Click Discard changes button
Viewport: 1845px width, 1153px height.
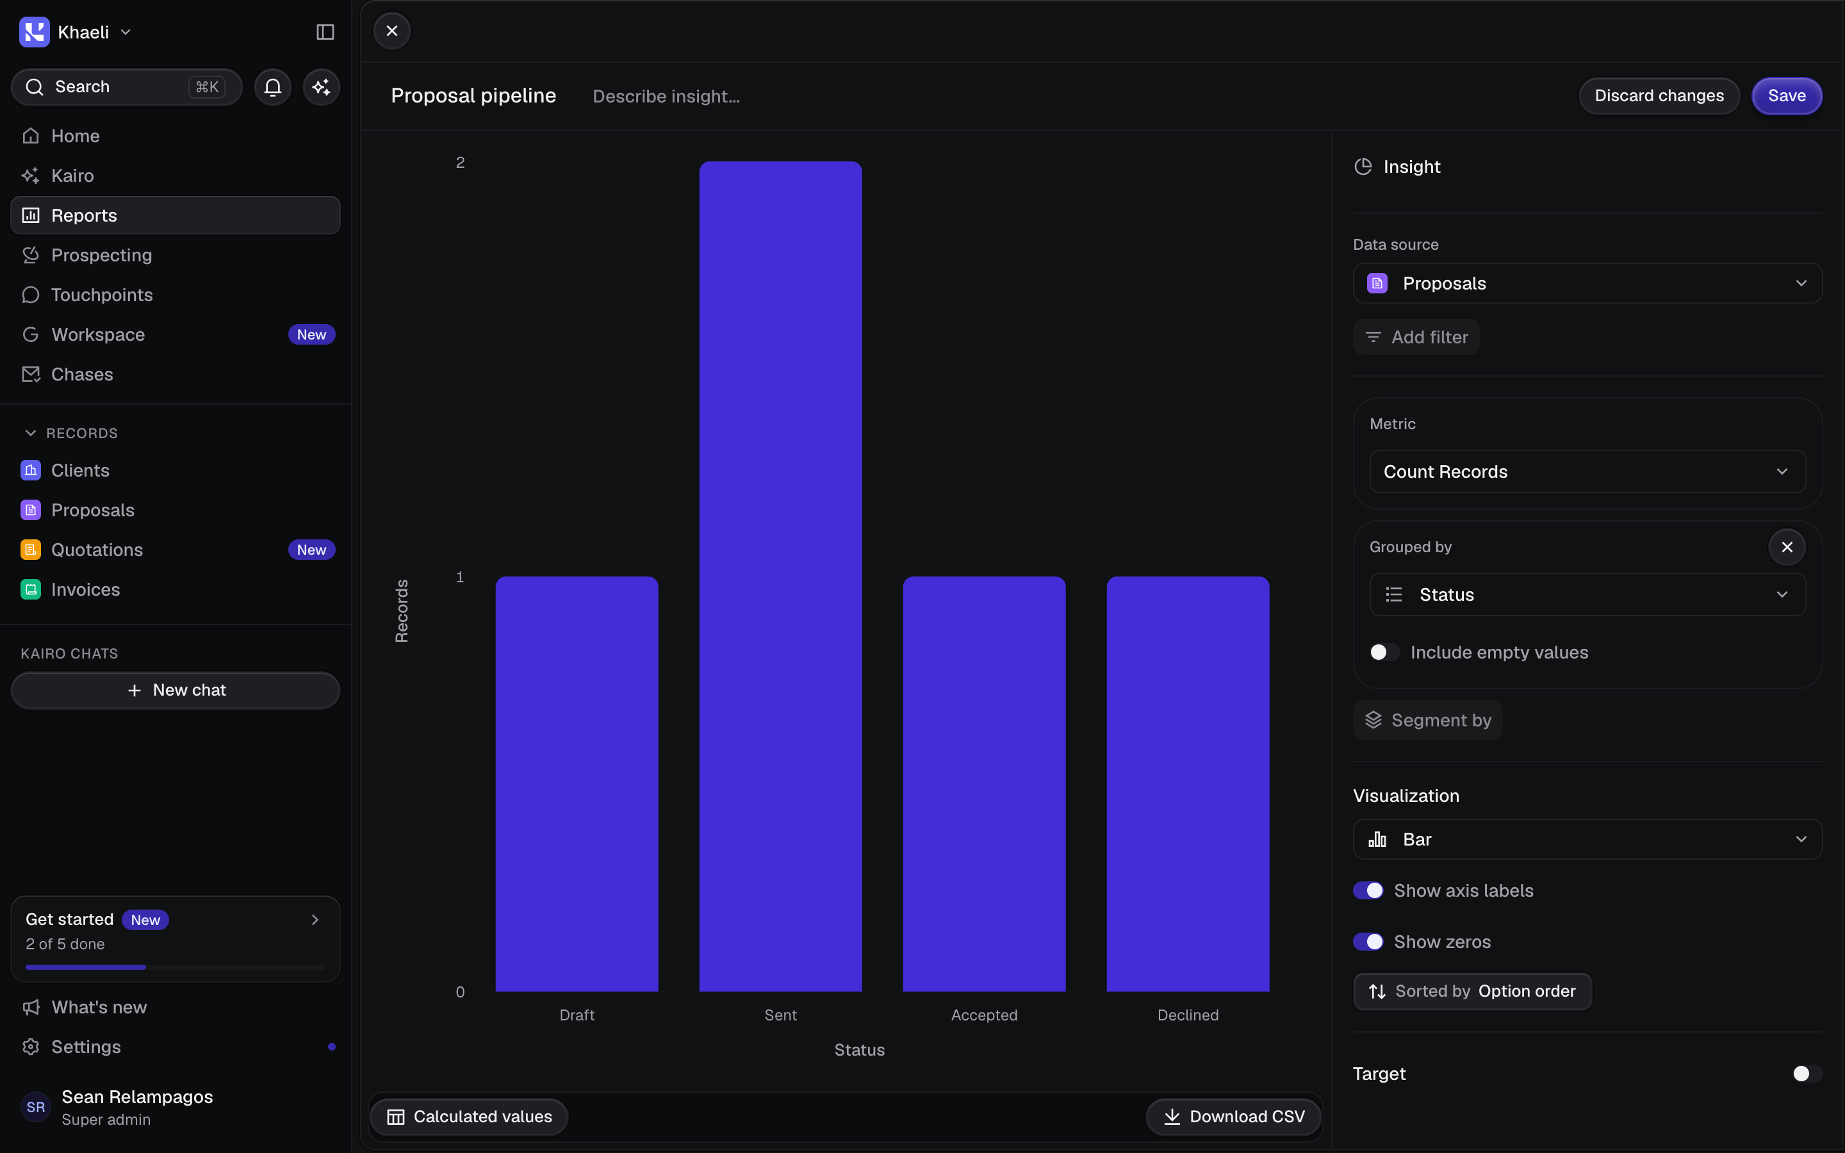pos(1659,96)
